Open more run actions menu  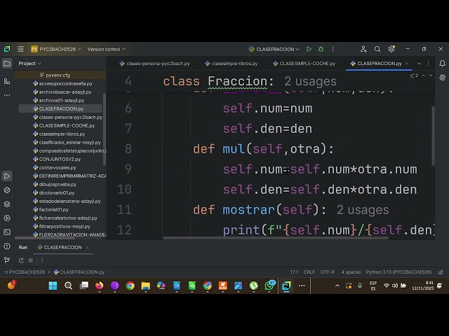(333, 49)
